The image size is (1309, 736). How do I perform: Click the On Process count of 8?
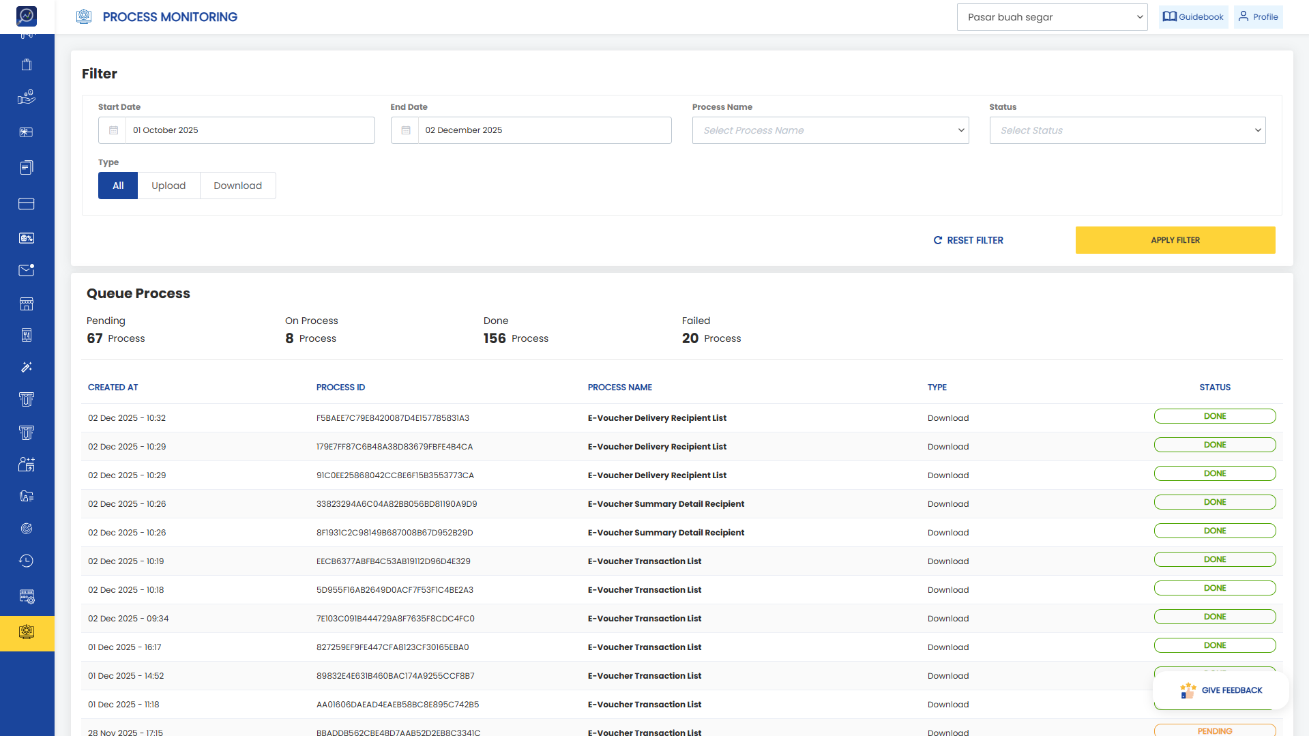click(x=311, y=338)
